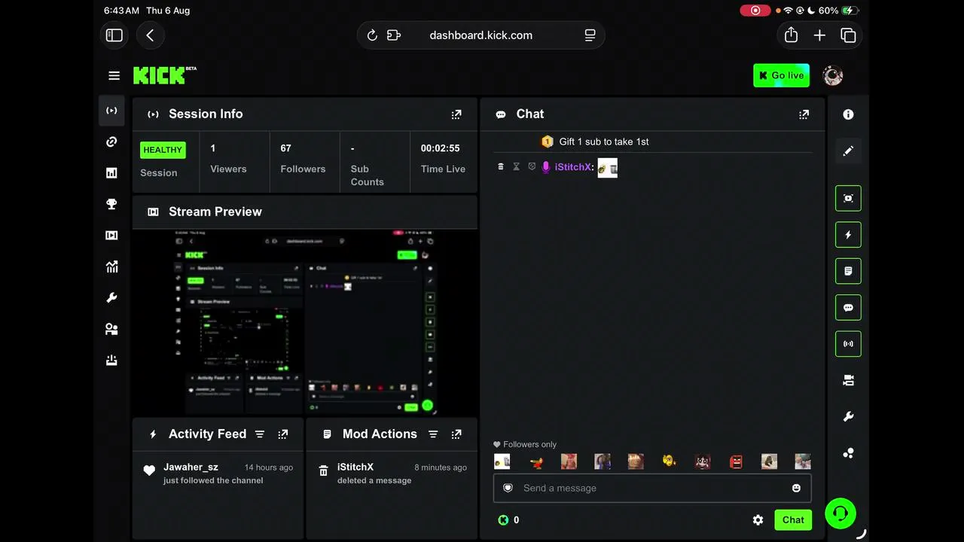Click the camera person icon in the right sidebar

[x=848, y=381]
